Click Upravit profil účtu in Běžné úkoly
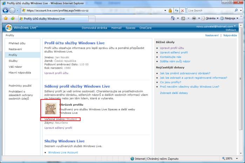The image size is (245, 163). coord(172,48)
